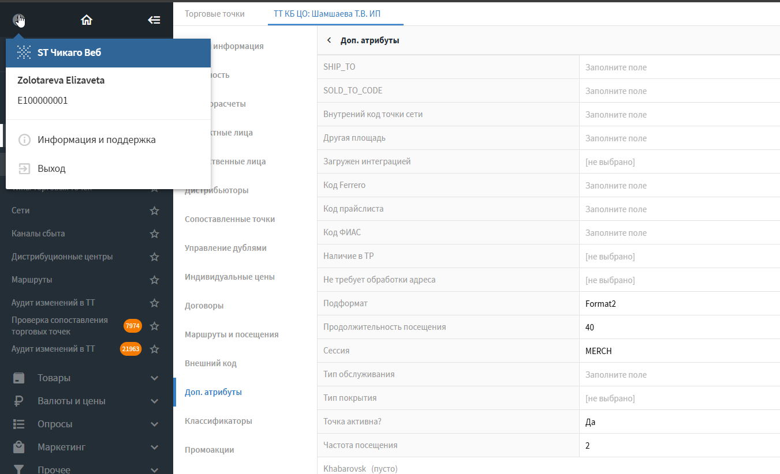Open Индивидуальные цены section
This screenshot has width=780, height=474.
(x=230, y=277)
